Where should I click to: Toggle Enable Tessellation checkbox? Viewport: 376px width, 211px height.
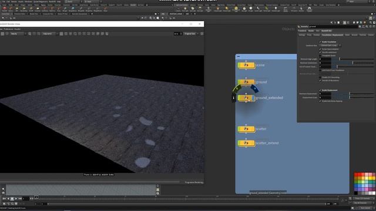(x=320, y=42)
